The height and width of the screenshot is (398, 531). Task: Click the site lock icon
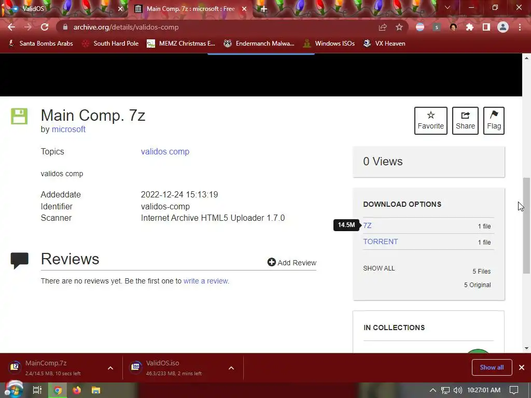[x=65, y=27]
